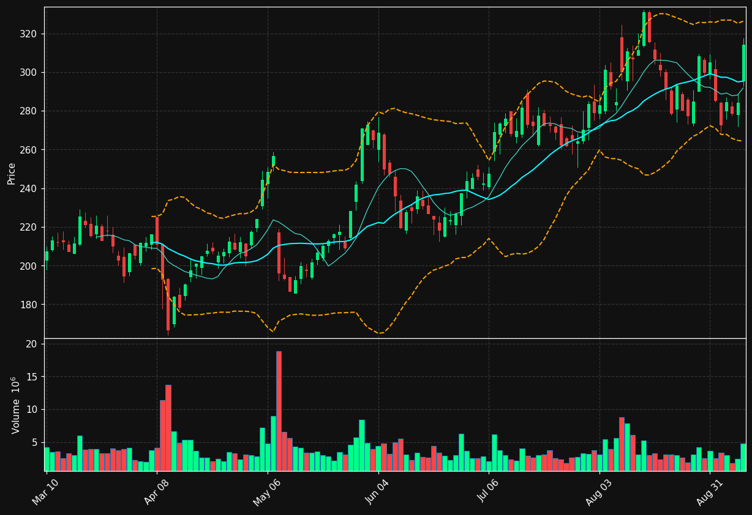The image size is (752, 515).
Task: Click the 10 volume axis label
Action: [32, 409]
